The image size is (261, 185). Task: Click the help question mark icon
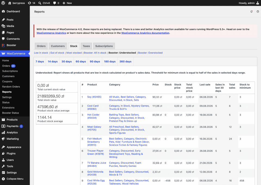[x=258, y=12]
